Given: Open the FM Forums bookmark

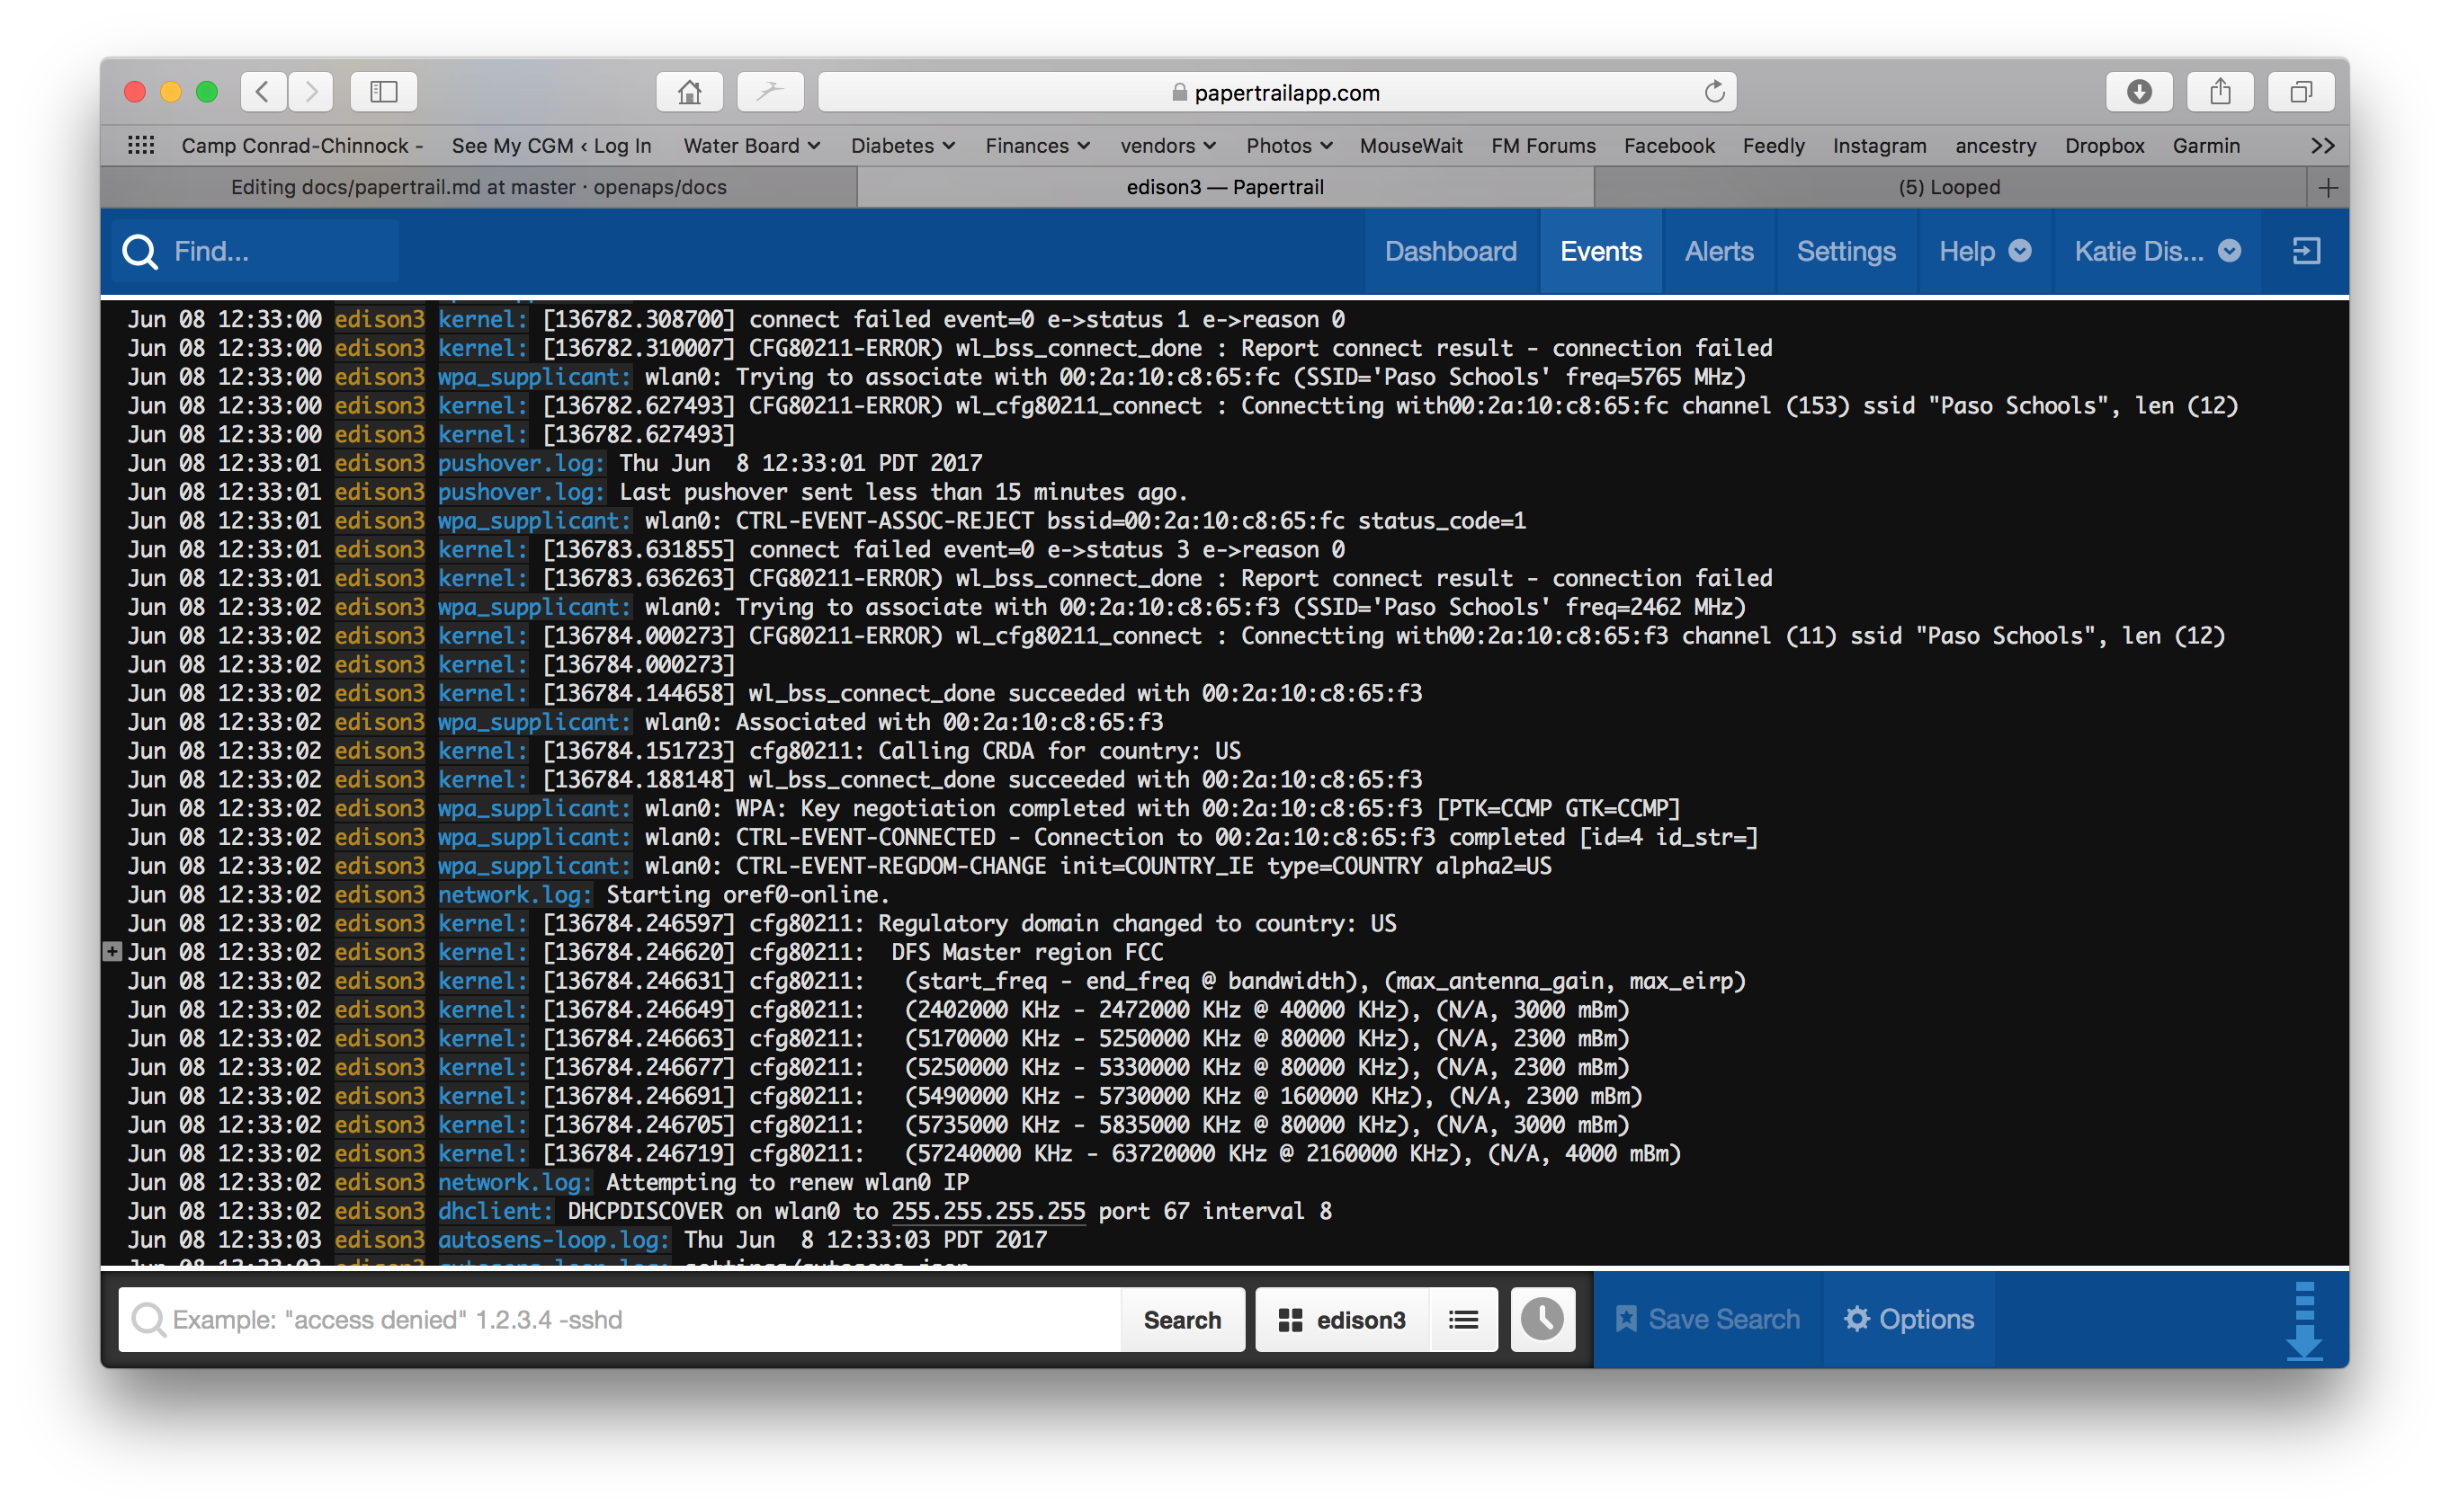Looking at the screenshot, I should pos(1542,145).
